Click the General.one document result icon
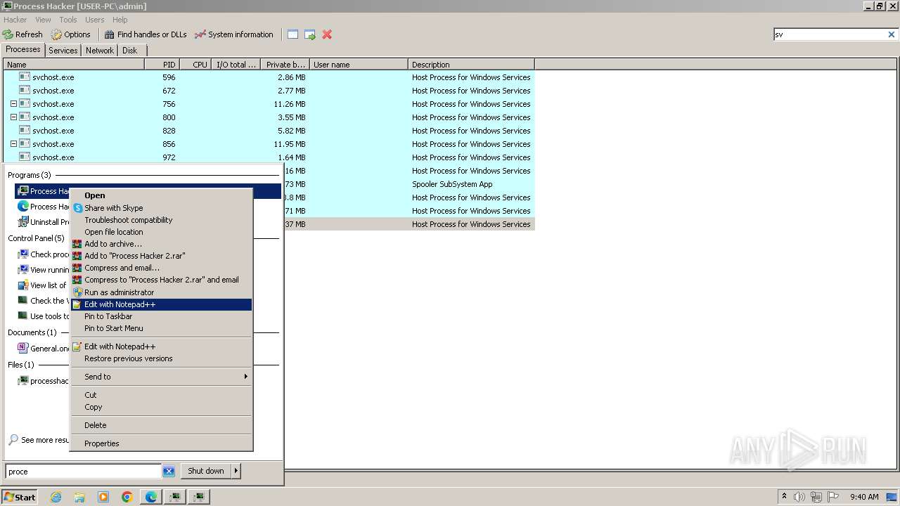This screenshot has width=900, height=506. click(22, 348)
